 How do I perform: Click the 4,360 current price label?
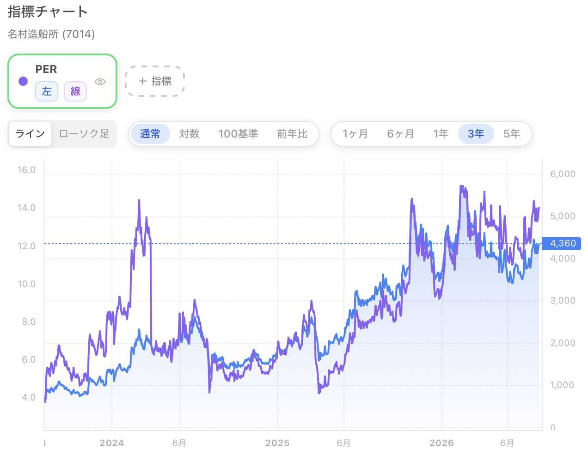coord(562,243)
